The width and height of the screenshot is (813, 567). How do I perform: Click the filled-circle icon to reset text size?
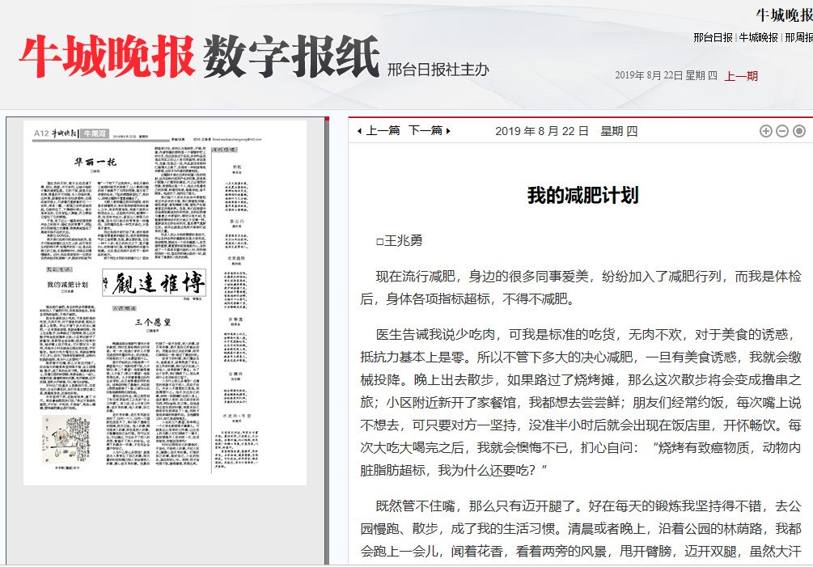[x=799, y=131]
